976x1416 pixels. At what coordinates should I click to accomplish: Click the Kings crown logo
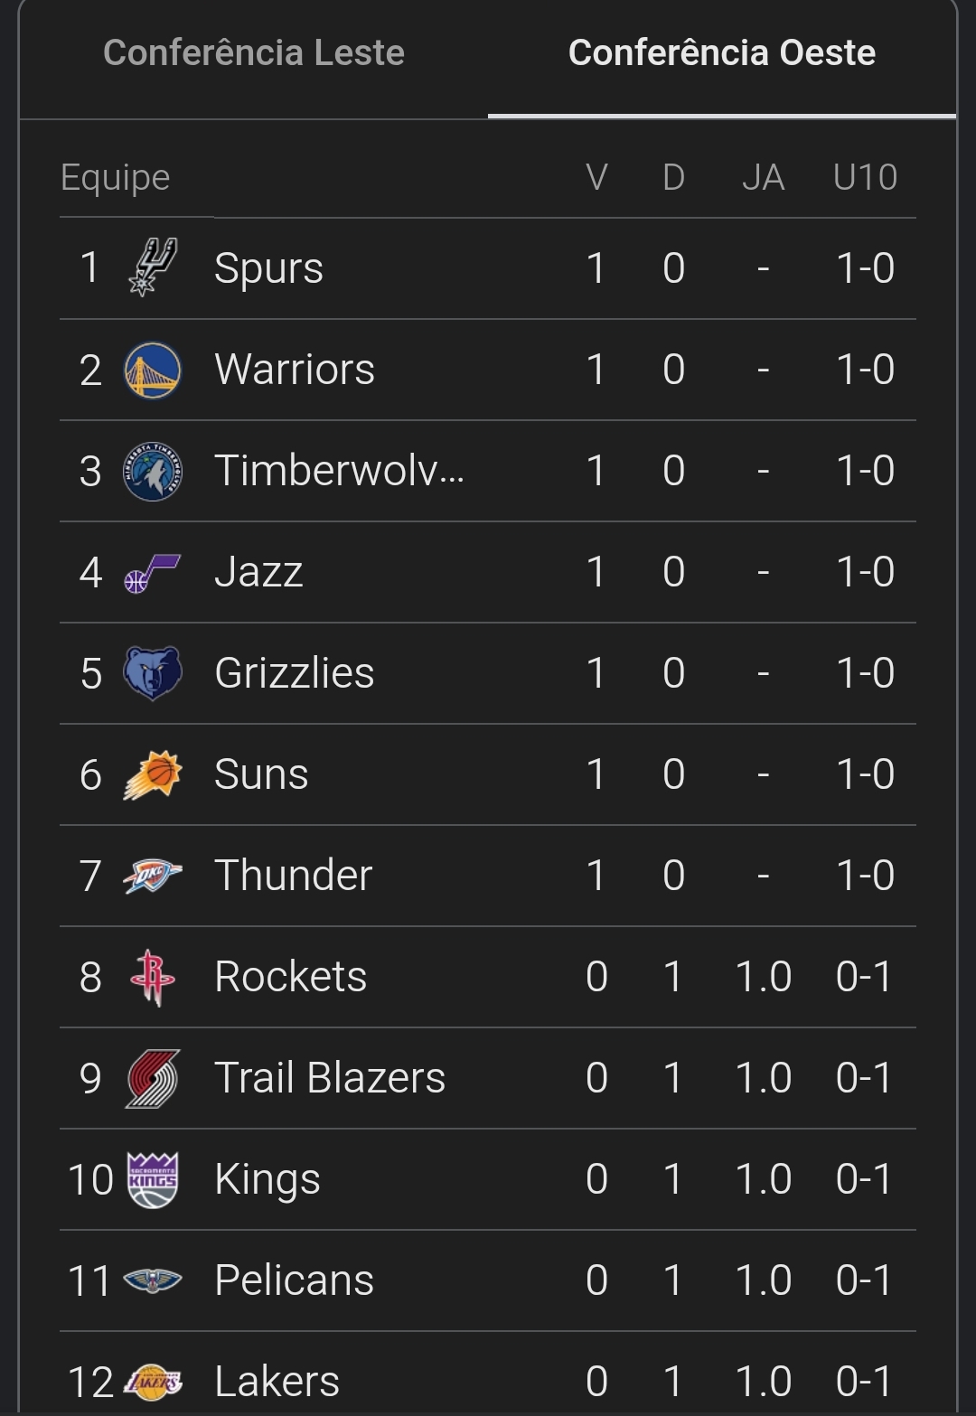[x=153, y=1179]
